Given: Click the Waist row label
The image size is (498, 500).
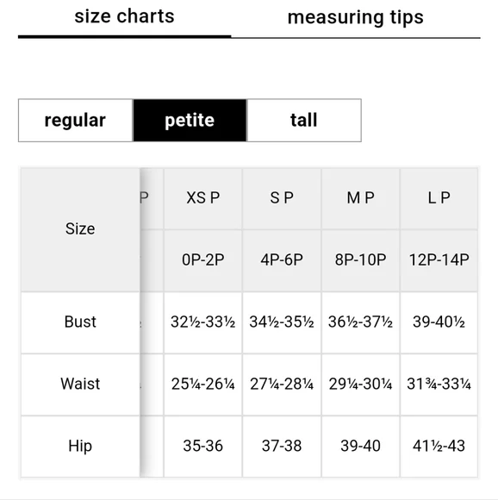Looking at the screenshot, I should coord(80,384).
